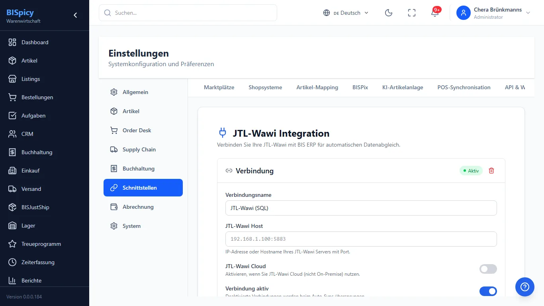Click the Supply Chain truck icon
Viewport: 544px width, 306px height.
(x=114, y=149)
